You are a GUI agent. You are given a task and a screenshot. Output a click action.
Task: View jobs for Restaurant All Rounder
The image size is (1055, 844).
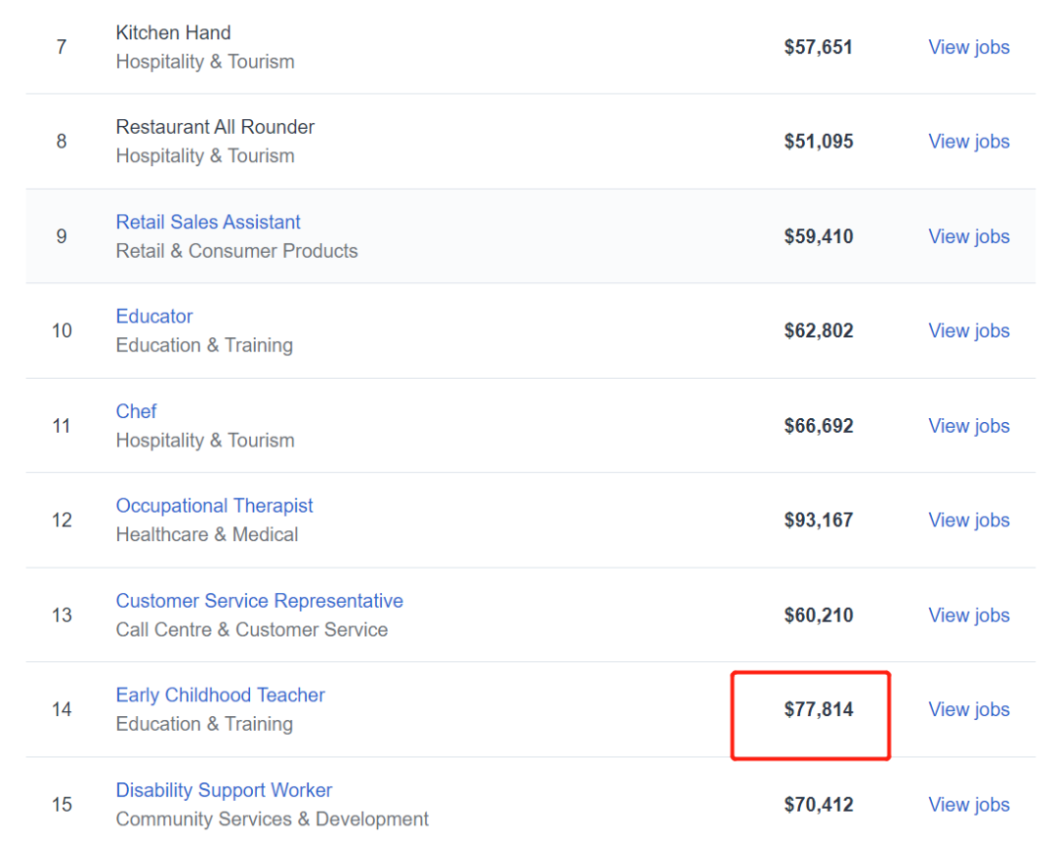[968, 142]
